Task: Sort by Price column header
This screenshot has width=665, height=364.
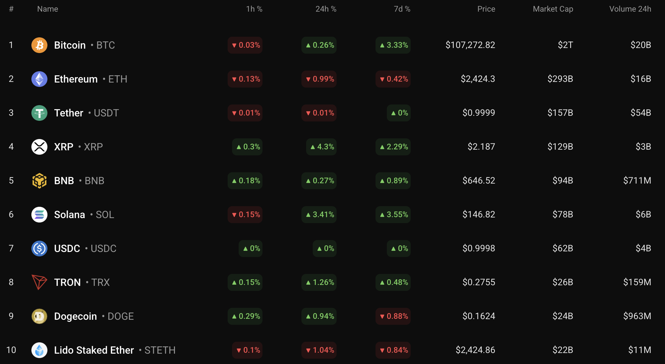Action: coord(486,9)
